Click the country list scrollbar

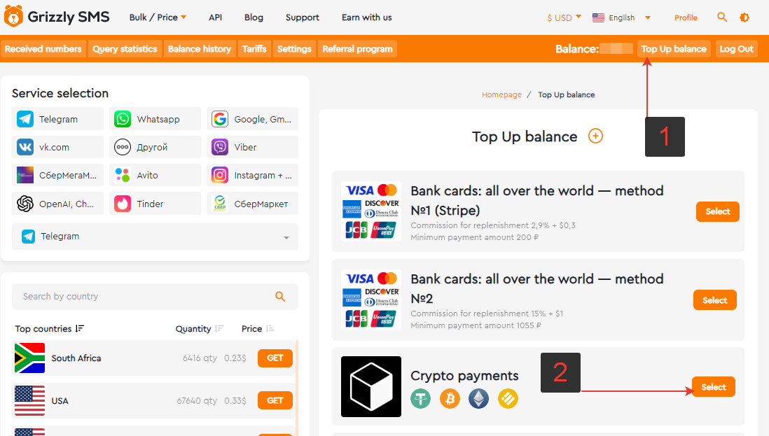coord(297,387)
